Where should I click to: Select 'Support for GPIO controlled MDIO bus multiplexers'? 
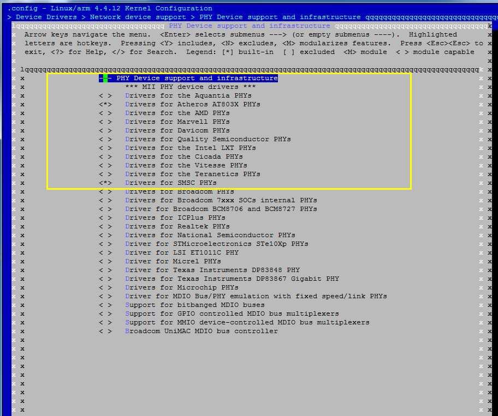[232, 313]
